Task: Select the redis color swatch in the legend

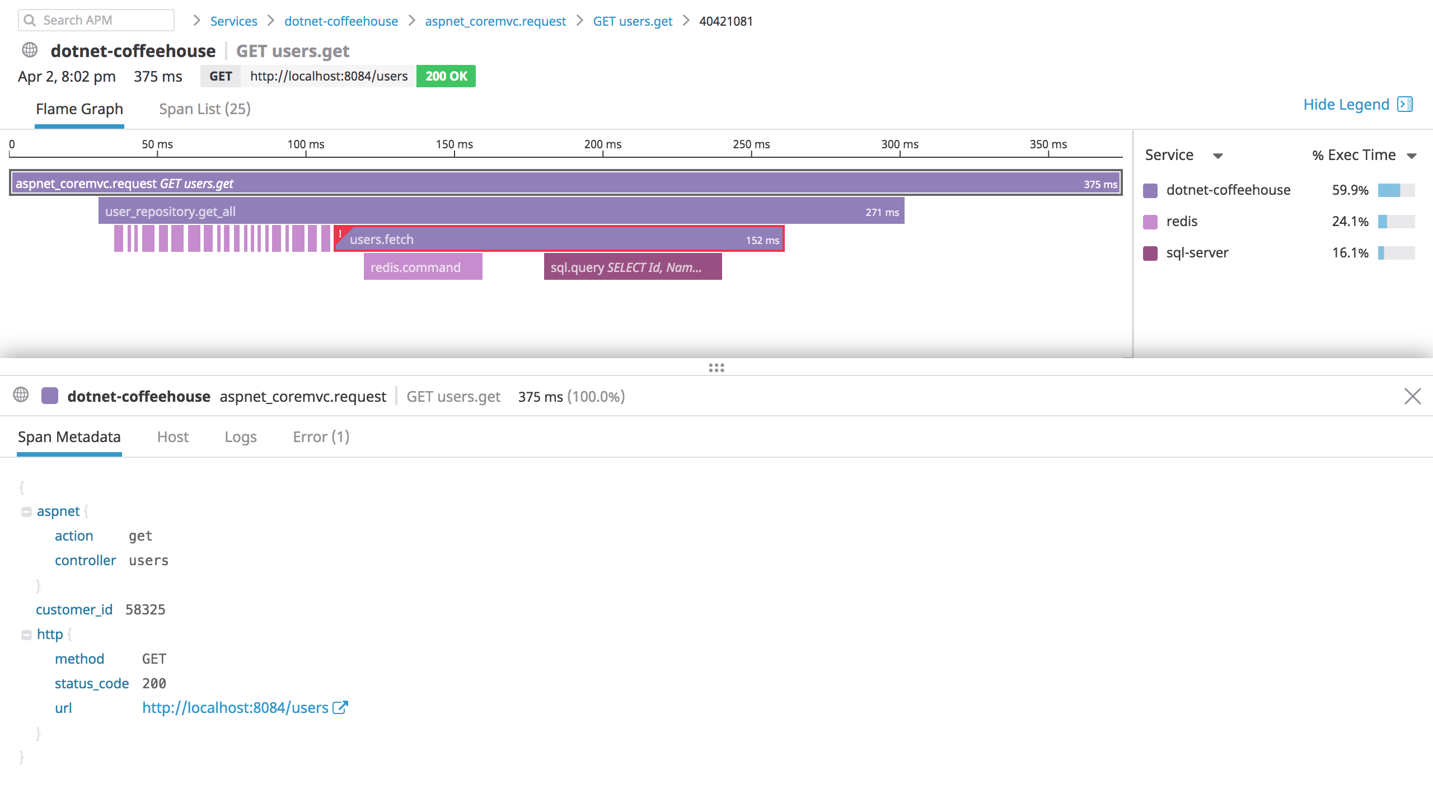Action: pyautogui.click(x=1150, y=221)
